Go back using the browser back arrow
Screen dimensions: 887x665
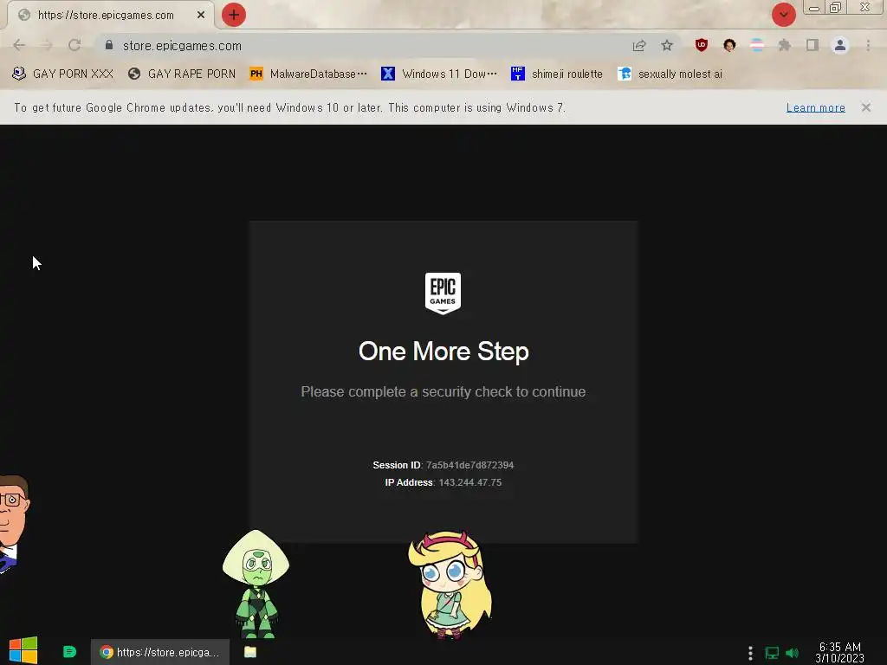pos(19,45)
